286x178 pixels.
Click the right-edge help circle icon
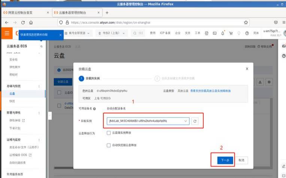coord(284,56)
